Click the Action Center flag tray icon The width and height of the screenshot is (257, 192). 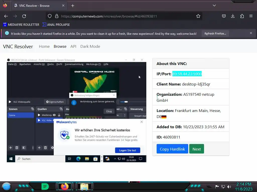pos(217,186)
